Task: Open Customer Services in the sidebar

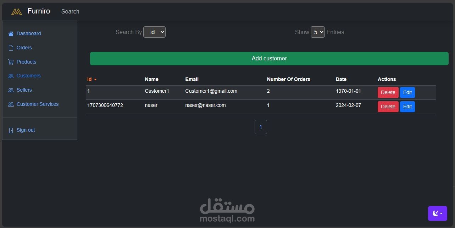Action: click(x=38, y=104)
